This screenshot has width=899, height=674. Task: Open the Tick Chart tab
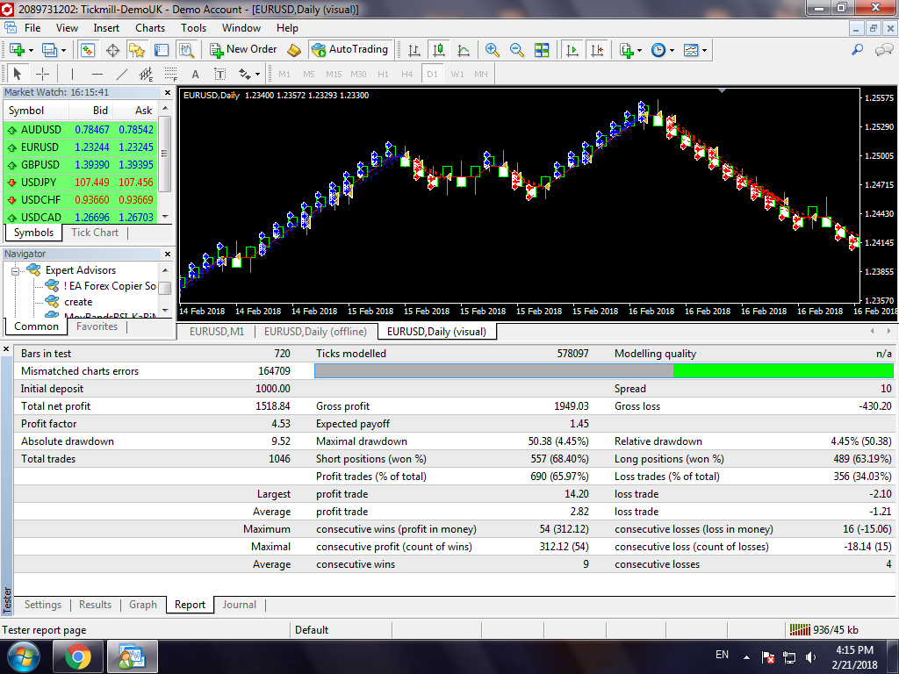95,233
